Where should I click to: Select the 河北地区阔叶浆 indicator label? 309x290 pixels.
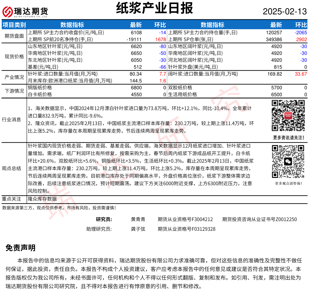click(195, 60)
